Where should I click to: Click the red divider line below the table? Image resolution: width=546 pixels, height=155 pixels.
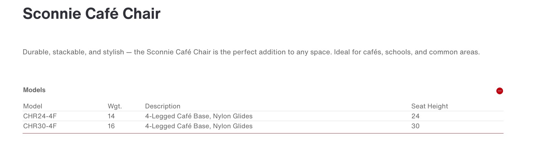point(263,133)
